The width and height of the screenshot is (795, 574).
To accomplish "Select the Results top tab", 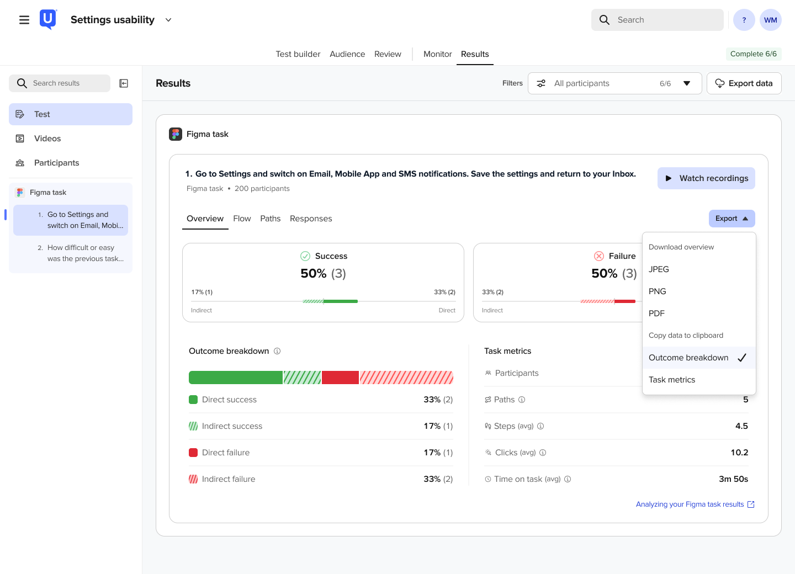I will pos(475,54).
